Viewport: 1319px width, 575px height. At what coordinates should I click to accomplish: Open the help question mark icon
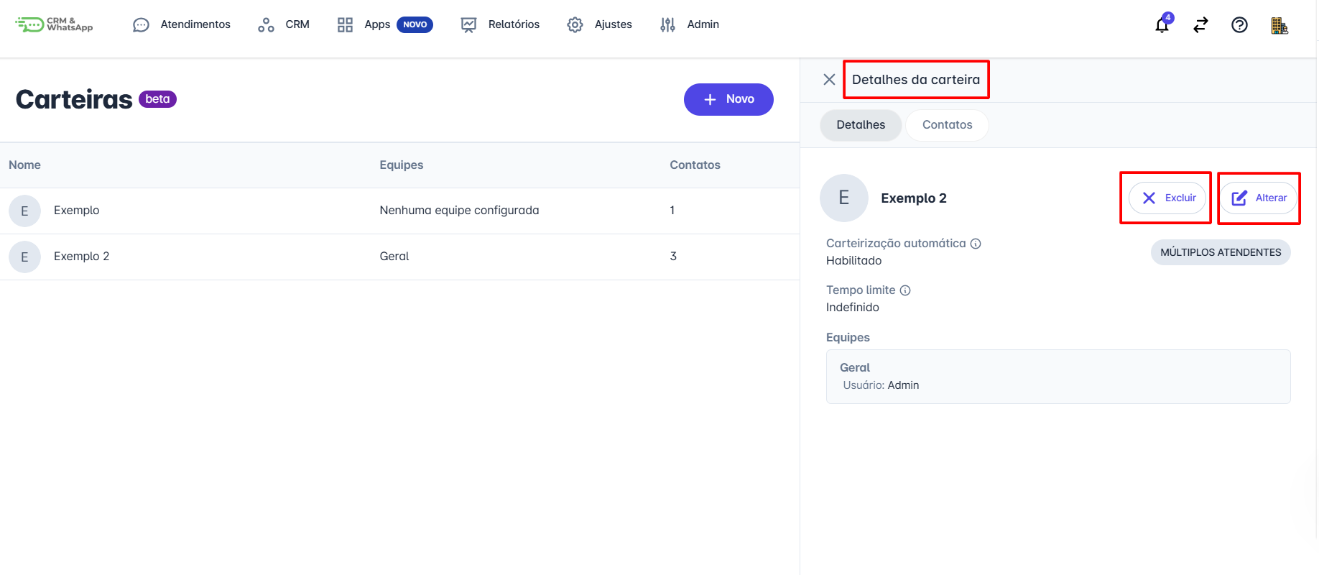[x=1239, y=25]
